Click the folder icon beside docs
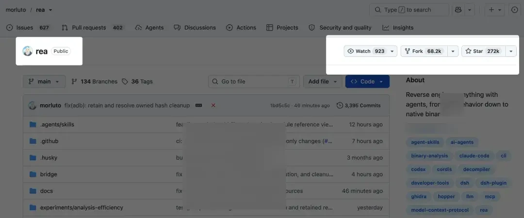 point(33,191)
